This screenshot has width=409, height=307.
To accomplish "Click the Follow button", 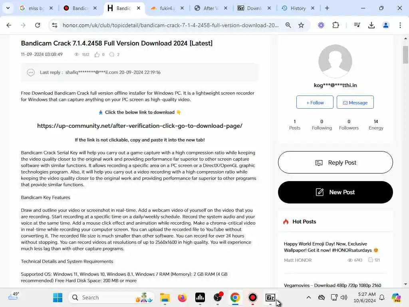I will click(315, 102).
